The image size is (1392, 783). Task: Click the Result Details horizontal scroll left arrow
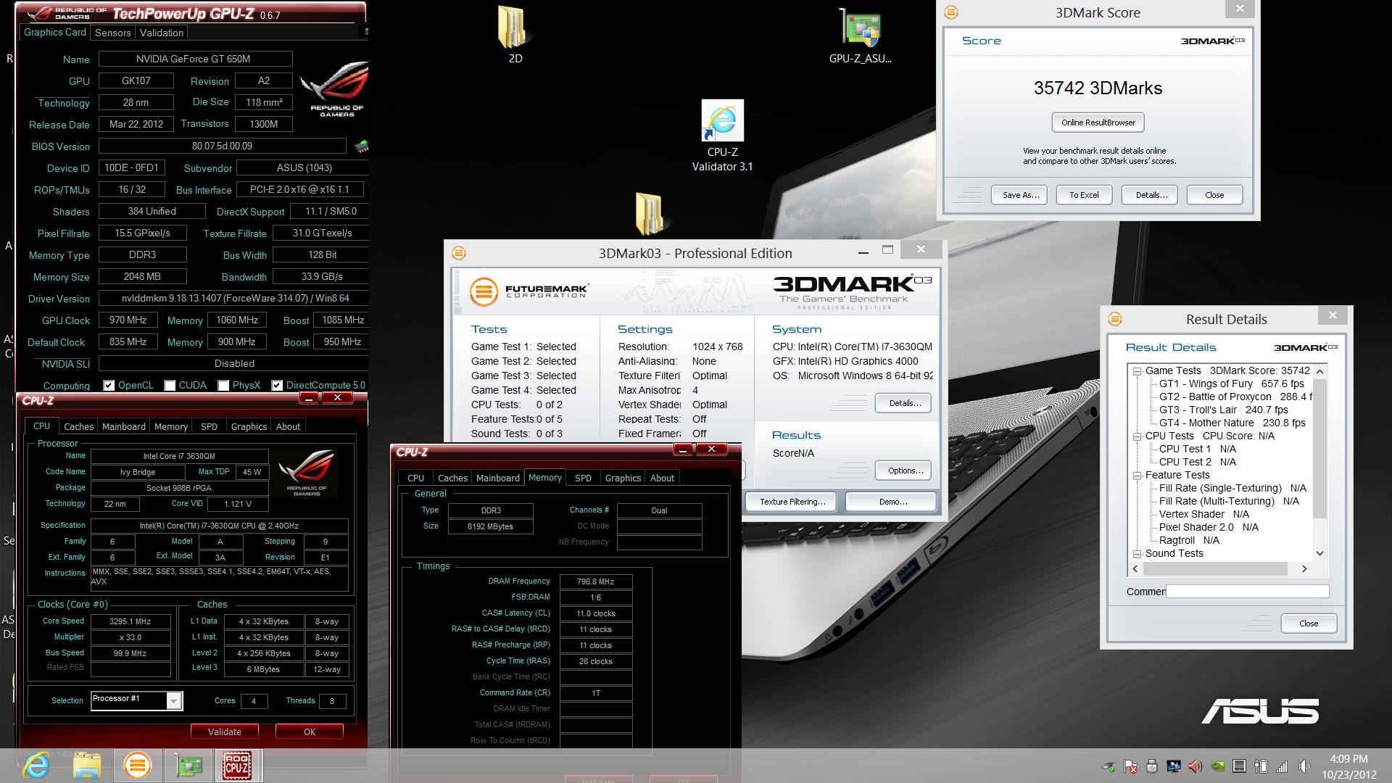tap(1135, 569)
